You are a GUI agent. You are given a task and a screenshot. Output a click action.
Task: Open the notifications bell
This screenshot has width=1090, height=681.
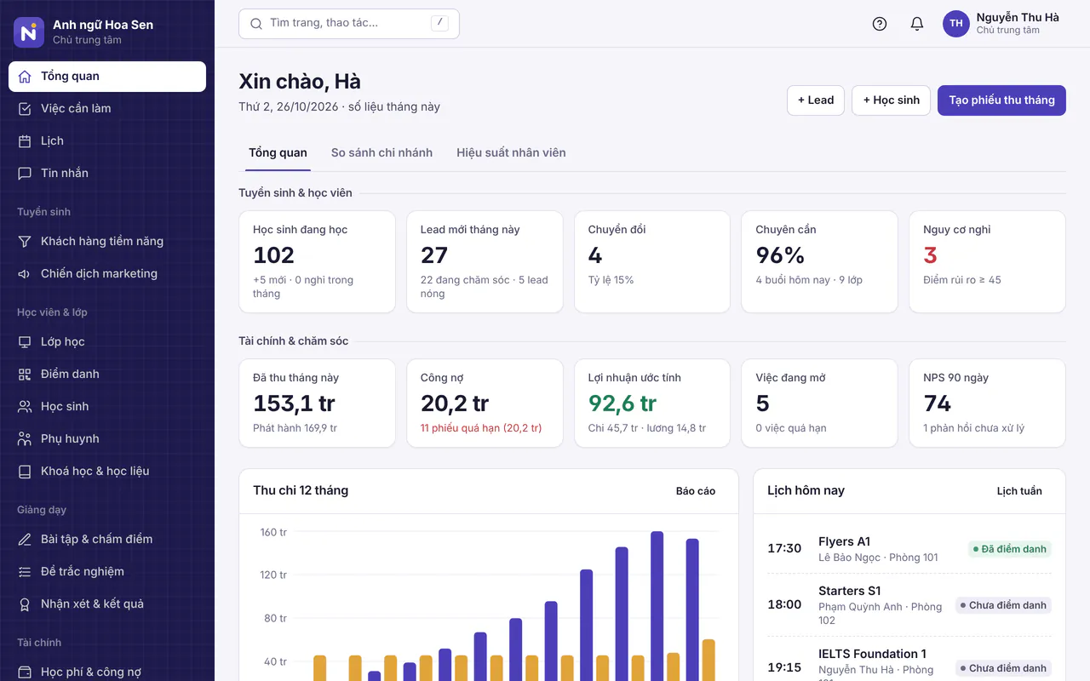click(x=917, y=24)
